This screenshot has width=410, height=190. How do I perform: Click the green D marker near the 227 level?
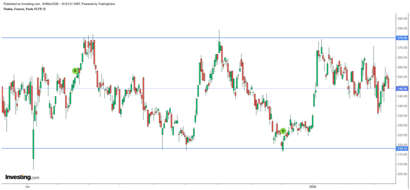[x=283, y=131]
